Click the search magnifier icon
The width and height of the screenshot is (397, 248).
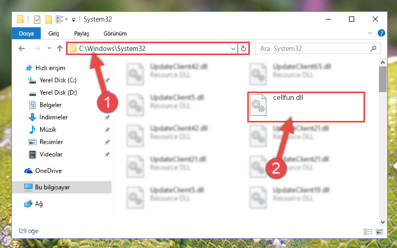pos(373,48)
